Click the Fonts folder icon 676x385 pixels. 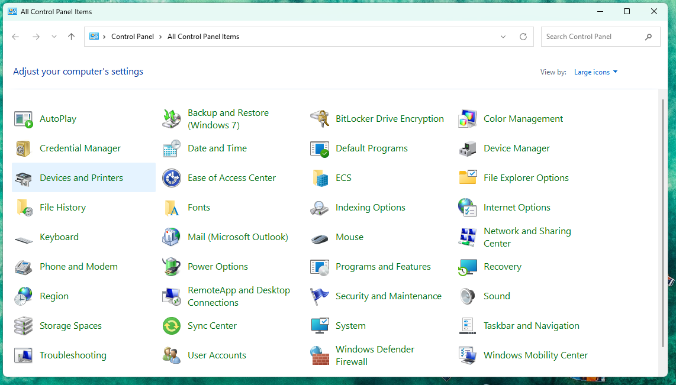click(x=172, y=208)
